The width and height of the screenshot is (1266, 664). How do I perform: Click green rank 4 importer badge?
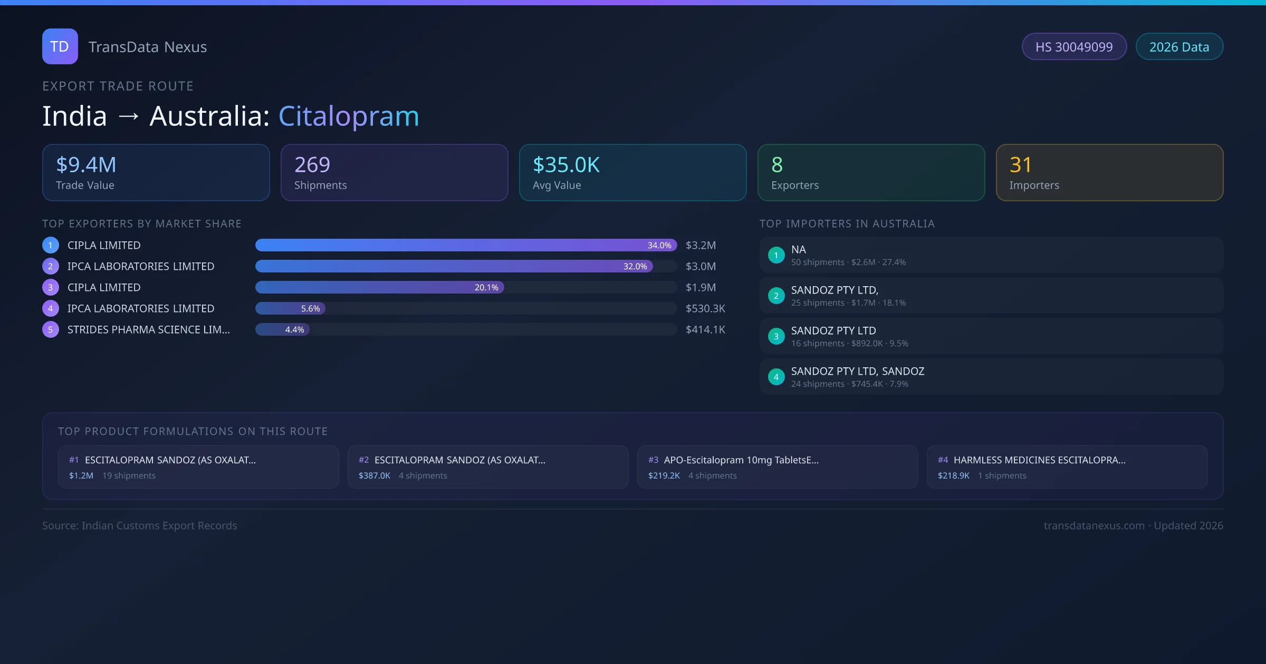(x=776, y=377)
